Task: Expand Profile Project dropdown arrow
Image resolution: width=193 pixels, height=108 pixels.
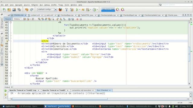Action: click(97, 10)
